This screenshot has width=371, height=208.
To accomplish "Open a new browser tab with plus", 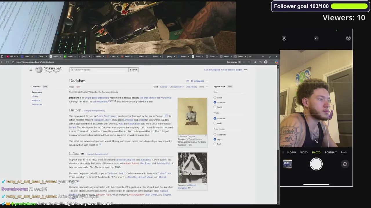I will (250, 56).
